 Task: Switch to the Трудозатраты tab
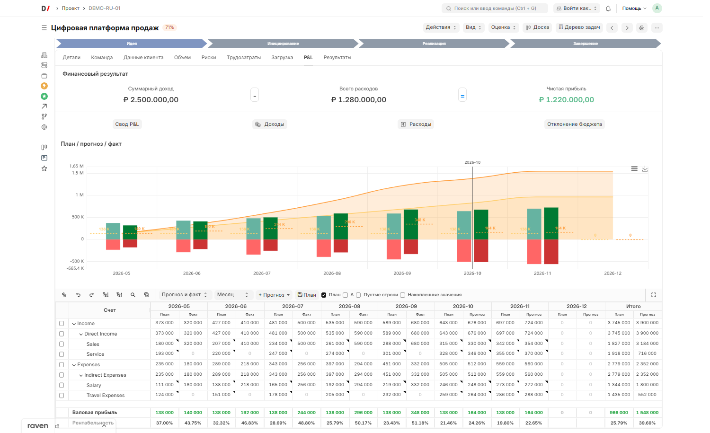[244, 58]
